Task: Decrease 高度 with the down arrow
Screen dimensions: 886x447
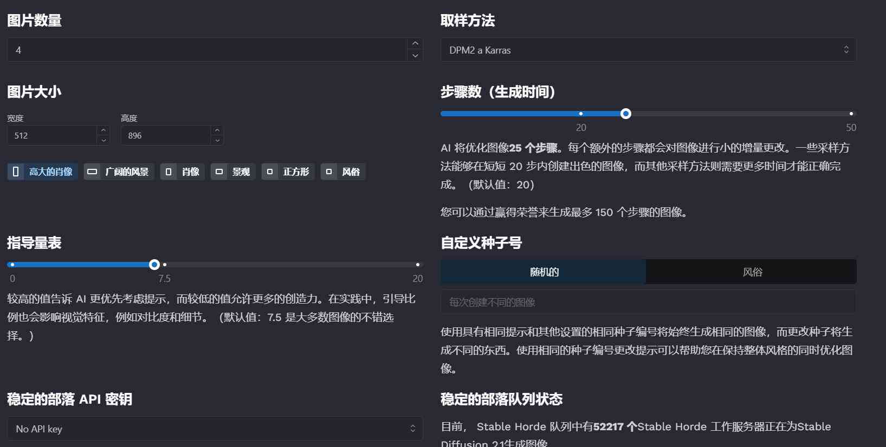Action: tap(217, 140)
